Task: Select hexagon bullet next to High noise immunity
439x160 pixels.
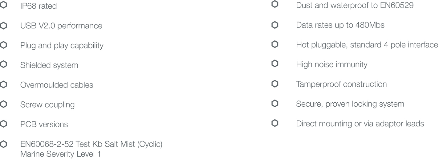Action: click(275, 64)
